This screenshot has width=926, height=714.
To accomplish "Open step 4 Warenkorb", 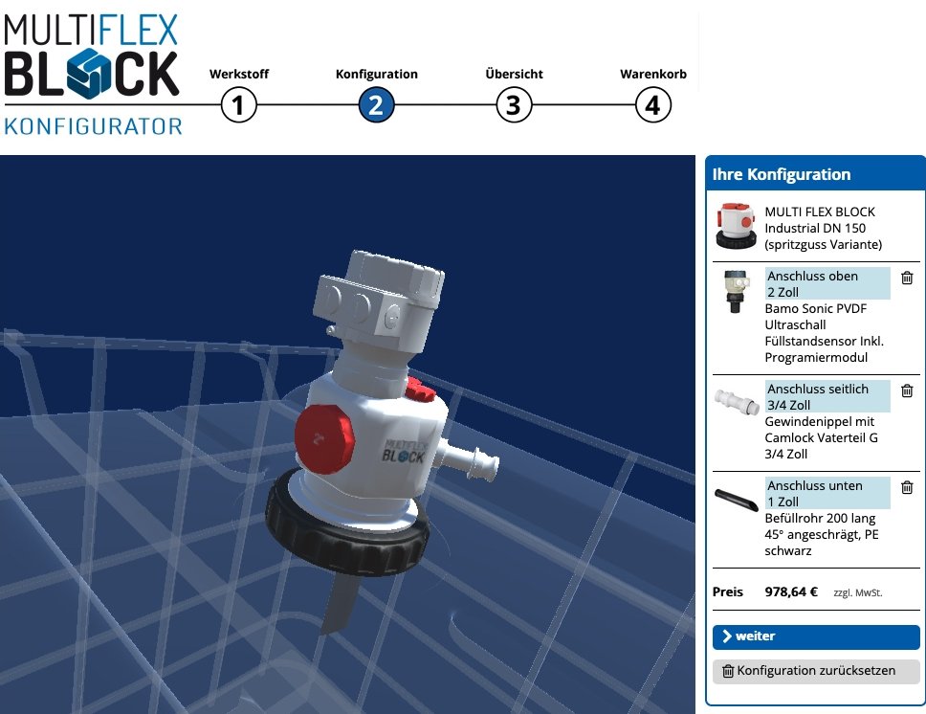I will [652, 105].
